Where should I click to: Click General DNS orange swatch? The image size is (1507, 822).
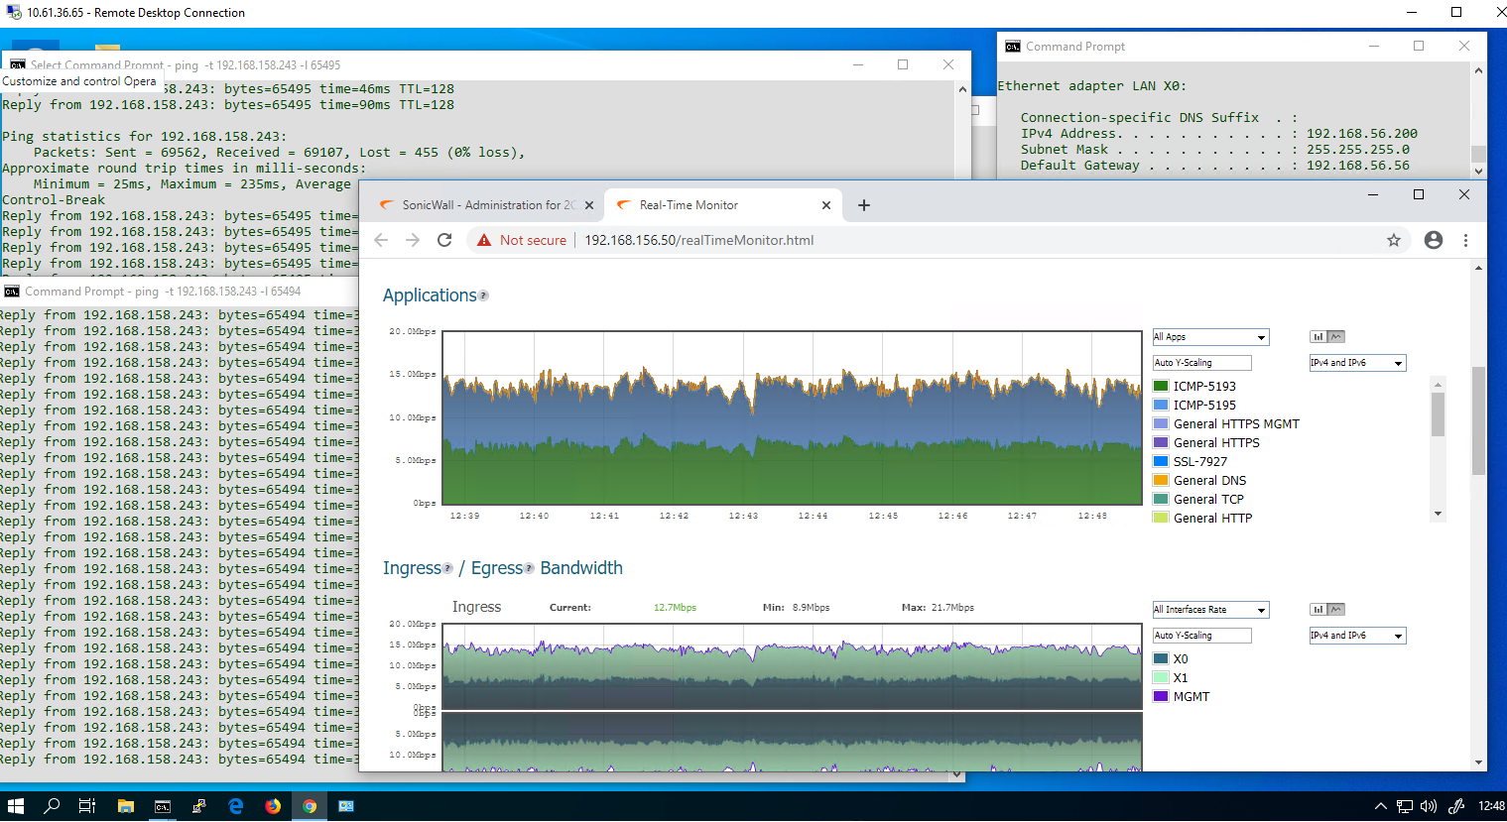pyautogui.click(x=1161, y=480)
